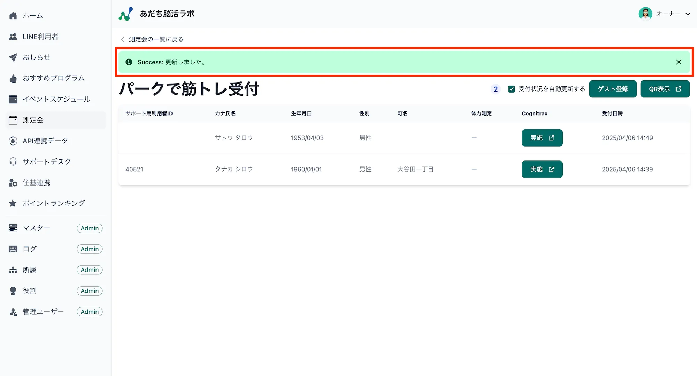The image size is (697, 376).
Task: Expand options via owner avatar chevron
Action: pyautogui.click(x=688, y=14)
